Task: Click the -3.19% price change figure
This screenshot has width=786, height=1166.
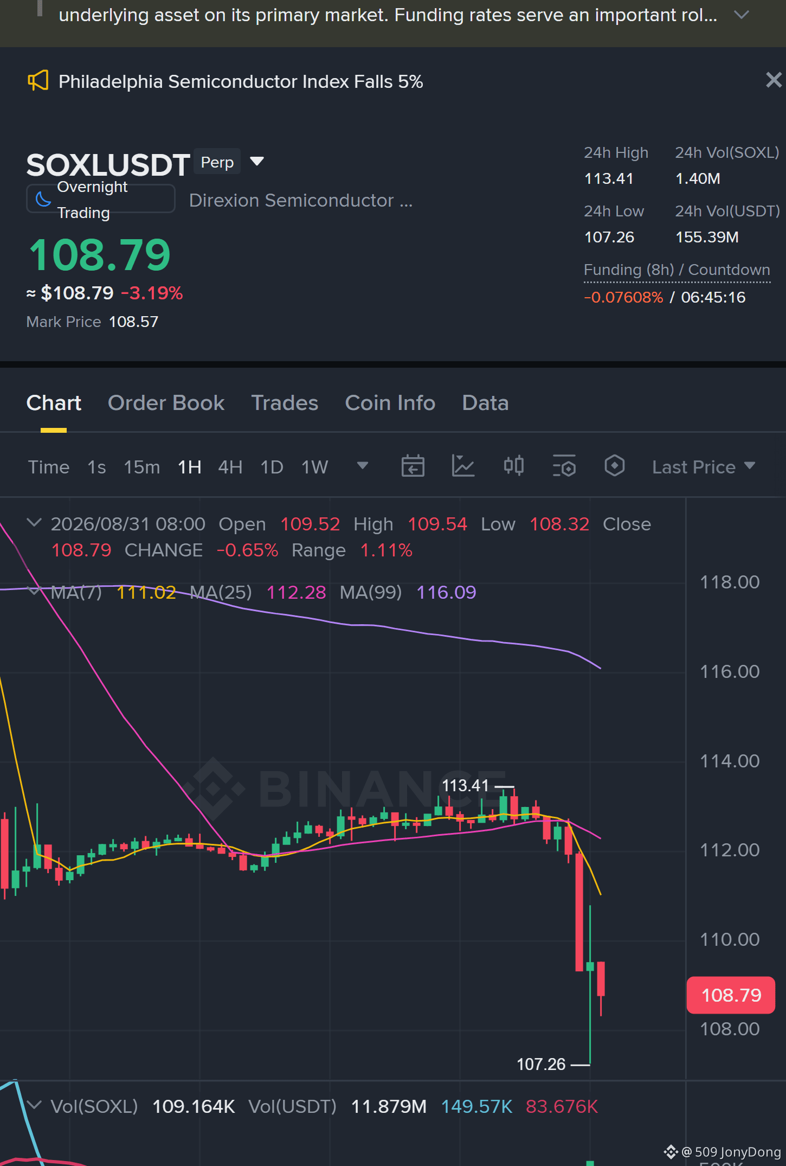Action: coord(152,293)
